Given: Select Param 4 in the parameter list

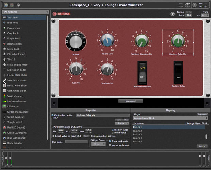Looking at the screenshot, I should tap(169, 138).
